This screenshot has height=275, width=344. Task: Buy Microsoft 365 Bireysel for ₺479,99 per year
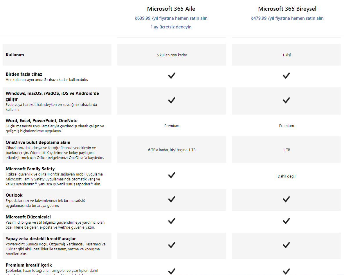tap(287, 18)
